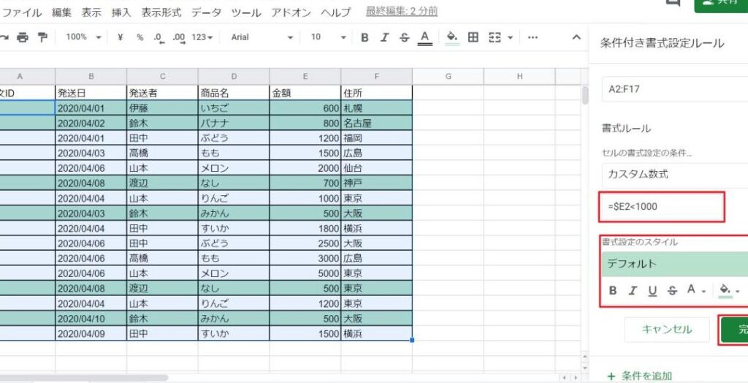Click the toolbar text color icon
This screenshot has width=748, height=383.
click(x=424, y=37)
